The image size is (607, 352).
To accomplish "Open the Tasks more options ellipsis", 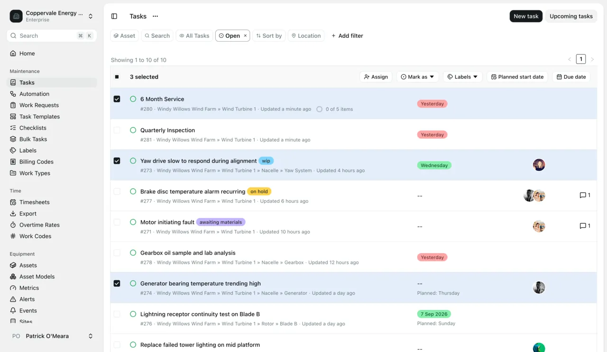I will click(155, 16).
